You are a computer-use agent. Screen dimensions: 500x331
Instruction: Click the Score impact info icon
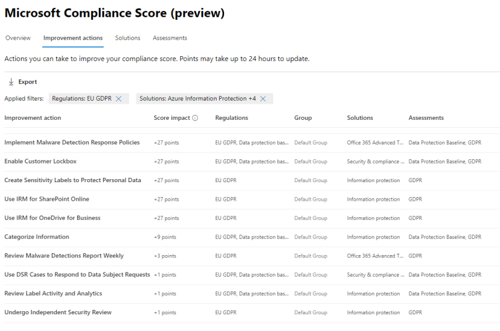coord(195,118)
